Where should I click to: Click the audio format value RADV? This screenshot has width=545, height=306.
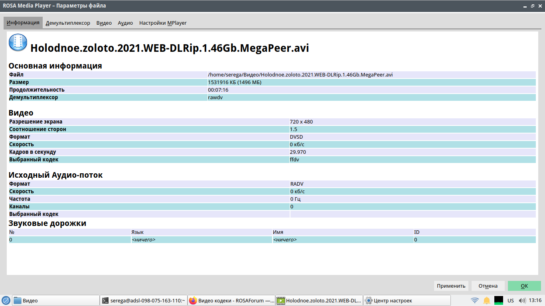(297, 184)
